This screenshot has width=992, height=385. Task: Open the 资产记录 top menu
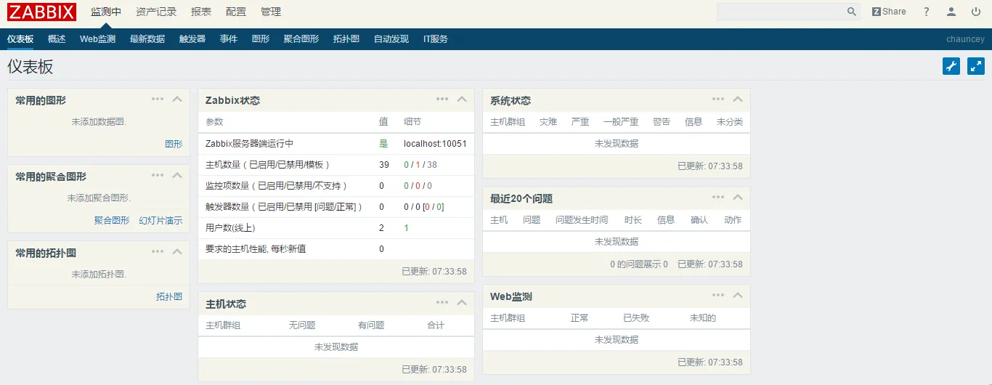click(156, 12)
